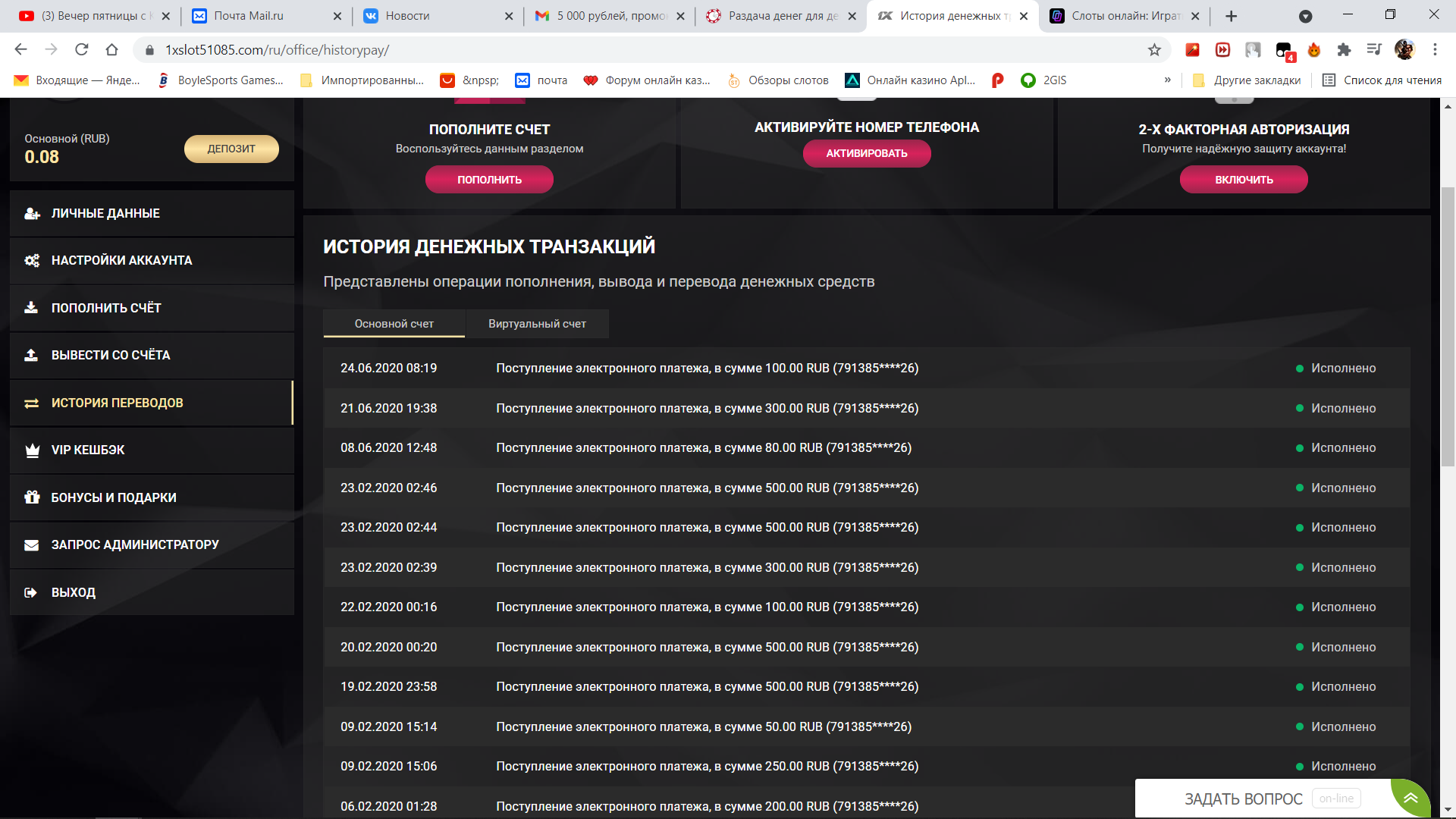Click the green scroll-to-top arrow icon
Viewport: 1456px width, 819px height.
[1410, 798]
